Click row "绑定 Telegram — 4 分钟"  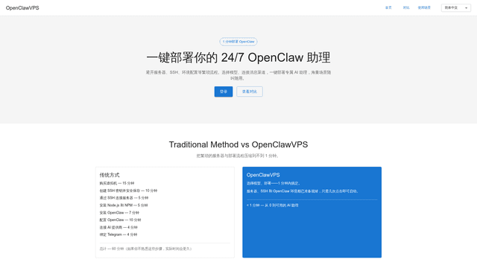(x=119, y=234)
